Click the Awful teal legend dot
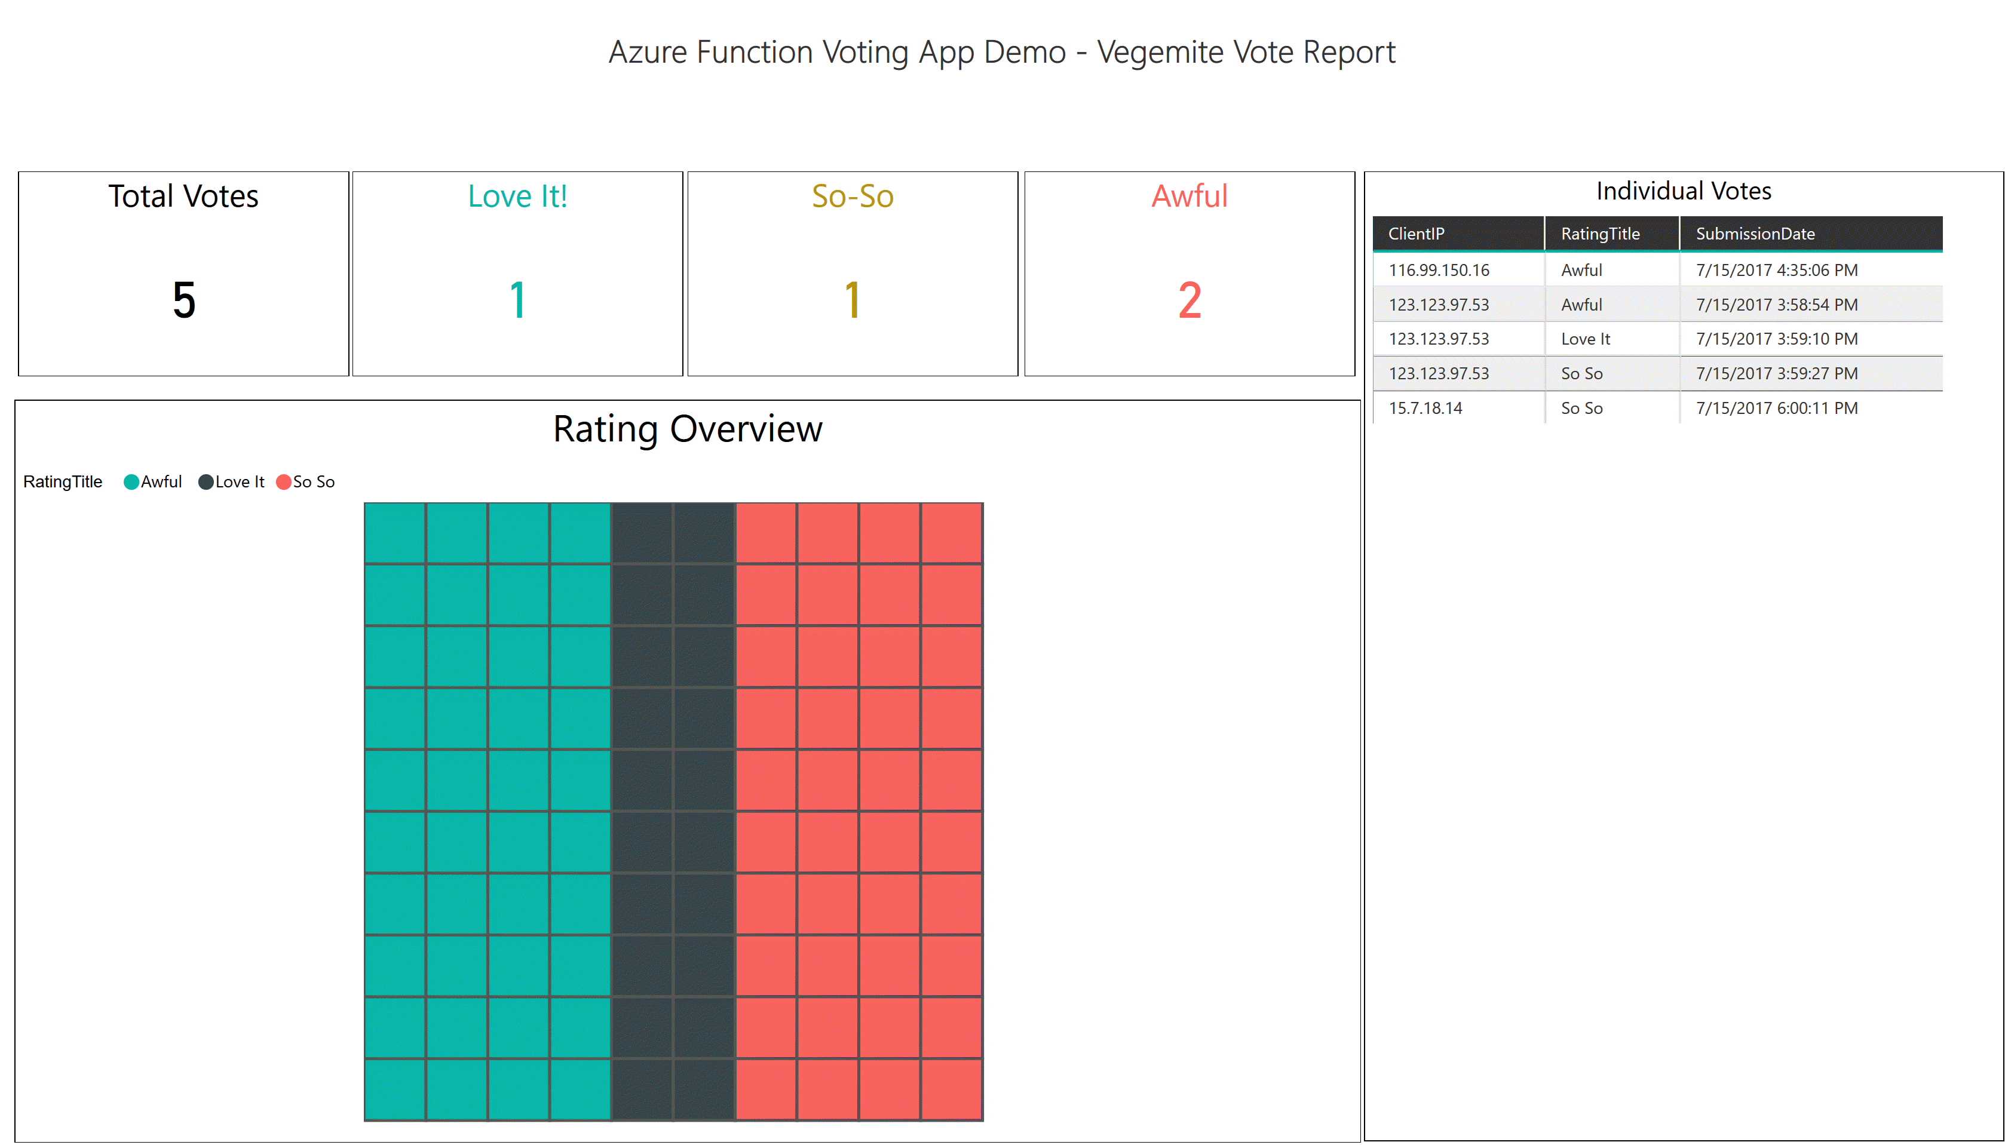2005x1145 pixels. pos(131,481)
